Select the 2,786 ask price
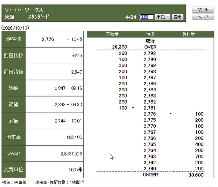Screen dimensions: 218x187 pyautogui.click(x=150, y=84)
